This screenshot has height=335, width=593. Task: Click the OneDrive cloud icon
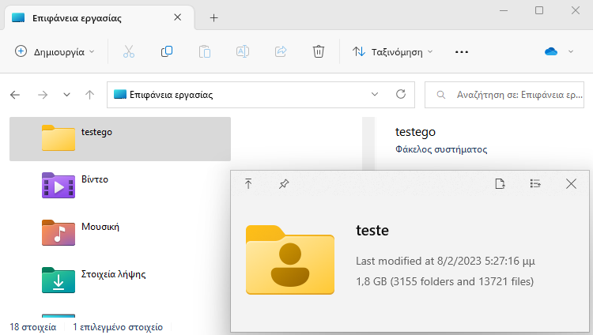[551, 51]
